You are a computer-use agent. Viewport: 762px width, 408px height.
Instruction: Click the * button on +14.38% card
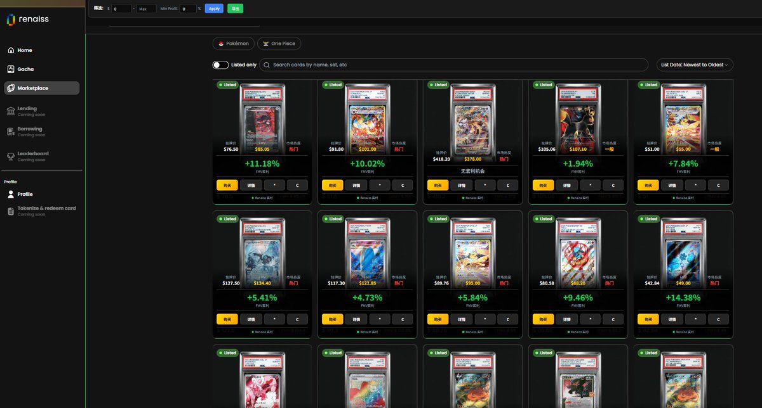click(x=696, y=319)
